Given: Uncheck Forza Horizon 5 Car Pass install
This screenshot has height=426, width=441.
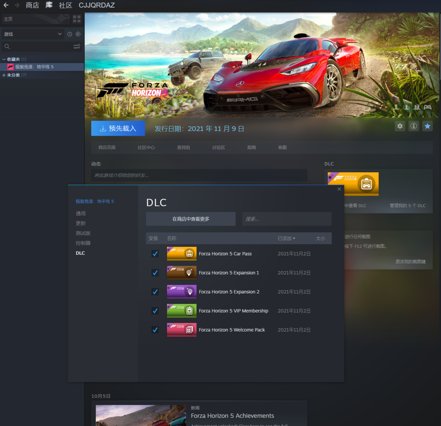Looking at the screenshot, I should click(155, 254).
